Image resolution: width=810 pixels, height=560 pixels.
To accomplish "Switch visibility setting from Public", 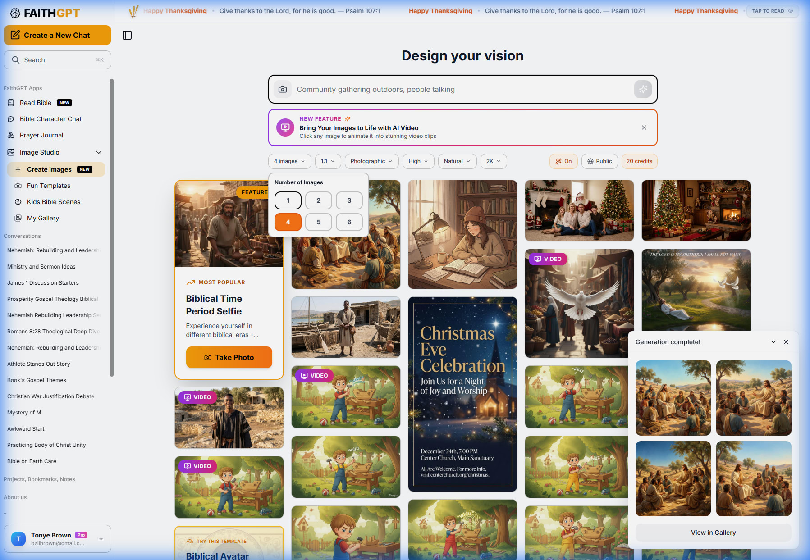I will (x=599, y=161).
